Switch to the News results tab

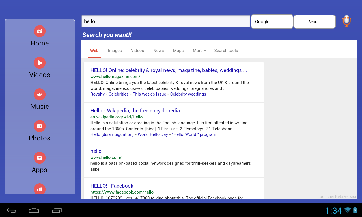(159, 51)
